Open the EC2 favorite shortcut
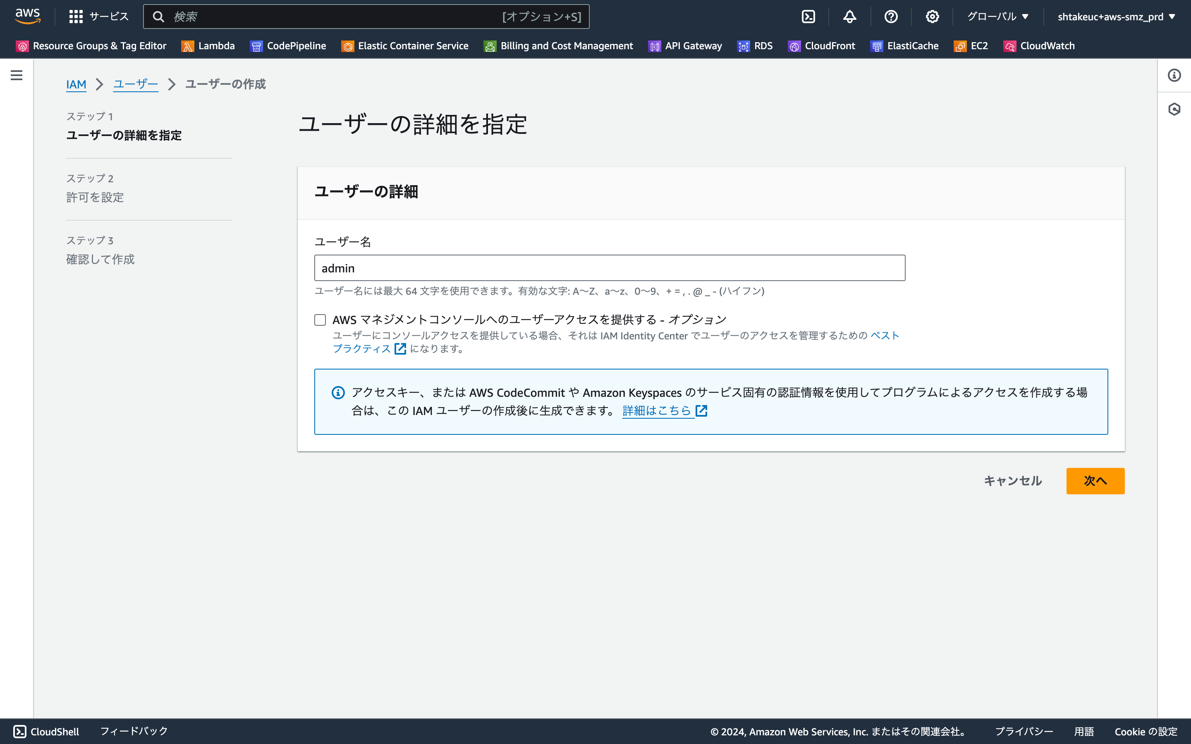 pos(971,46)
